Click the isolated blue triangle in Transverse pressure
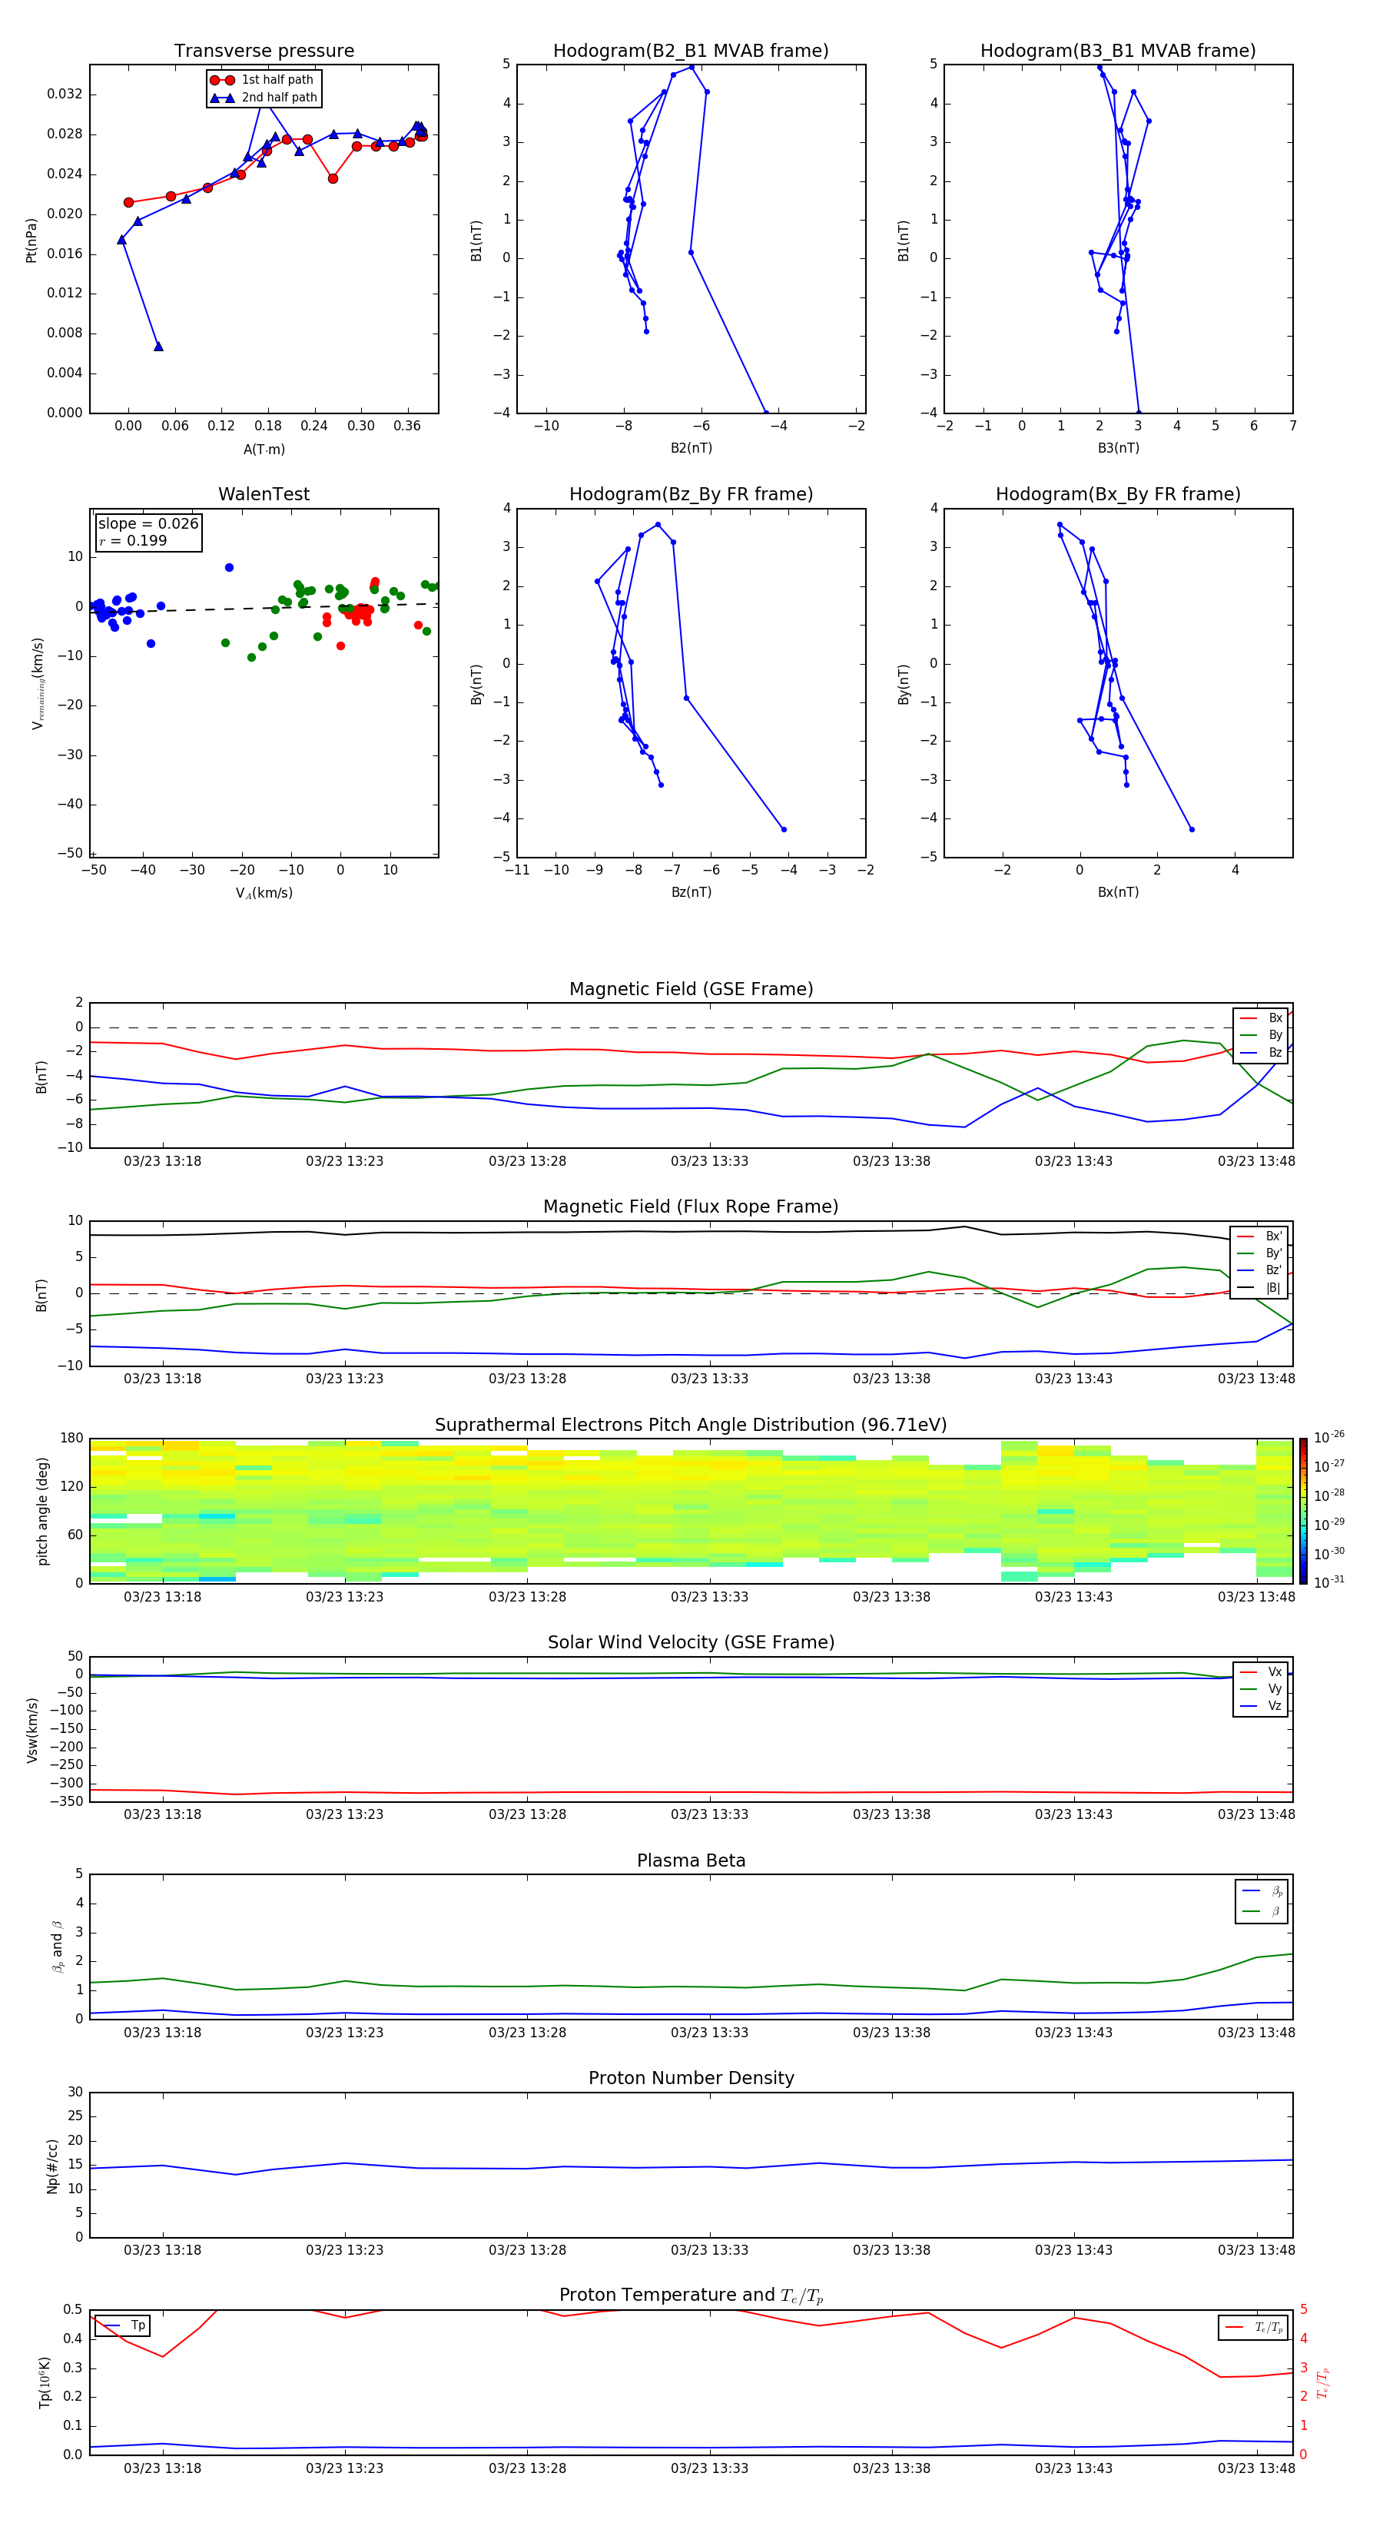 (x=158, y=347)
